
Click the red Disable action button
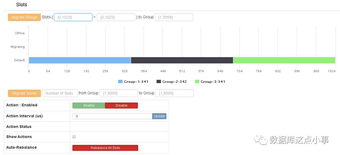point(122,105)
